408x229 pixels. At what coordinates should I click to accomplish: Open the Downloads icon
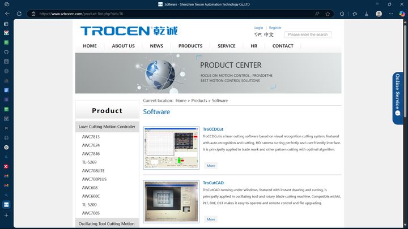click(x=367, y=14)
